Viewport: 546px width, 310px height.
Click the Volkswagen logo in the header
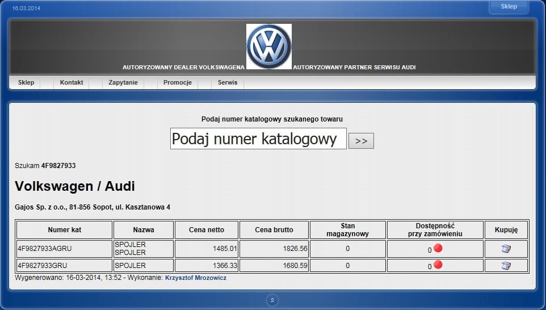click(x=269, y=47)
